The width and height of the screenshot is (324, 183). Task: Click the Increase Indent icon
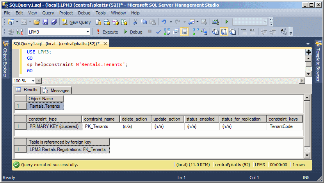click(x=272, y=32)
